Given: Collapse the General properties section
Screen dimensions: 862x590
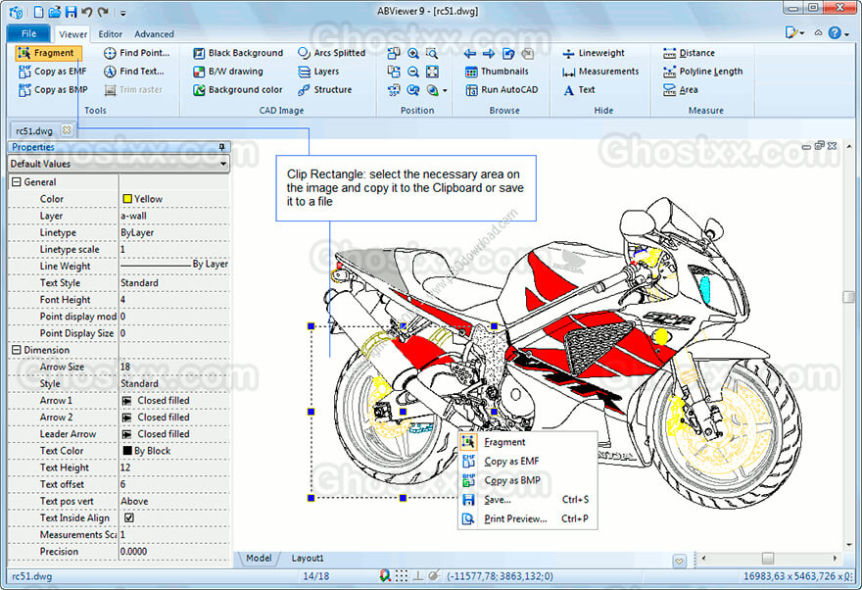Looking at the screenshot, I should (x=17, y=182).
